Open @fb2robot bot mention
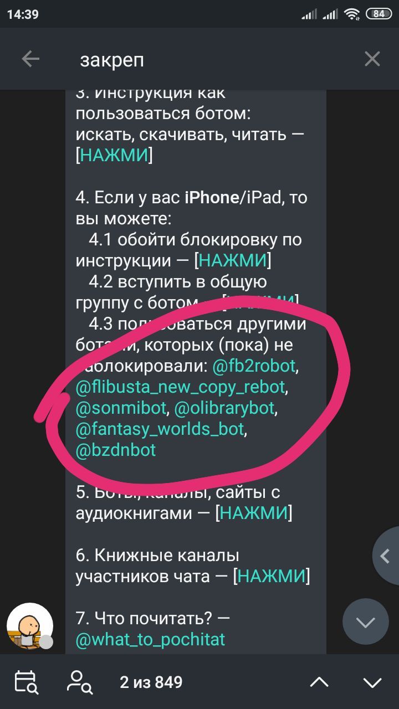Viewport: 399px width, 709px height. click(254, 366)
